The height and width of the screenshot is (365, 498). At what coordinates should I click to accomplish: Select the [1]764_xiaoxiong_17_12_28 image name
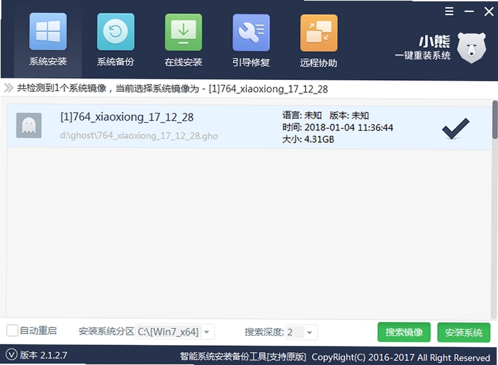(126, 117)
